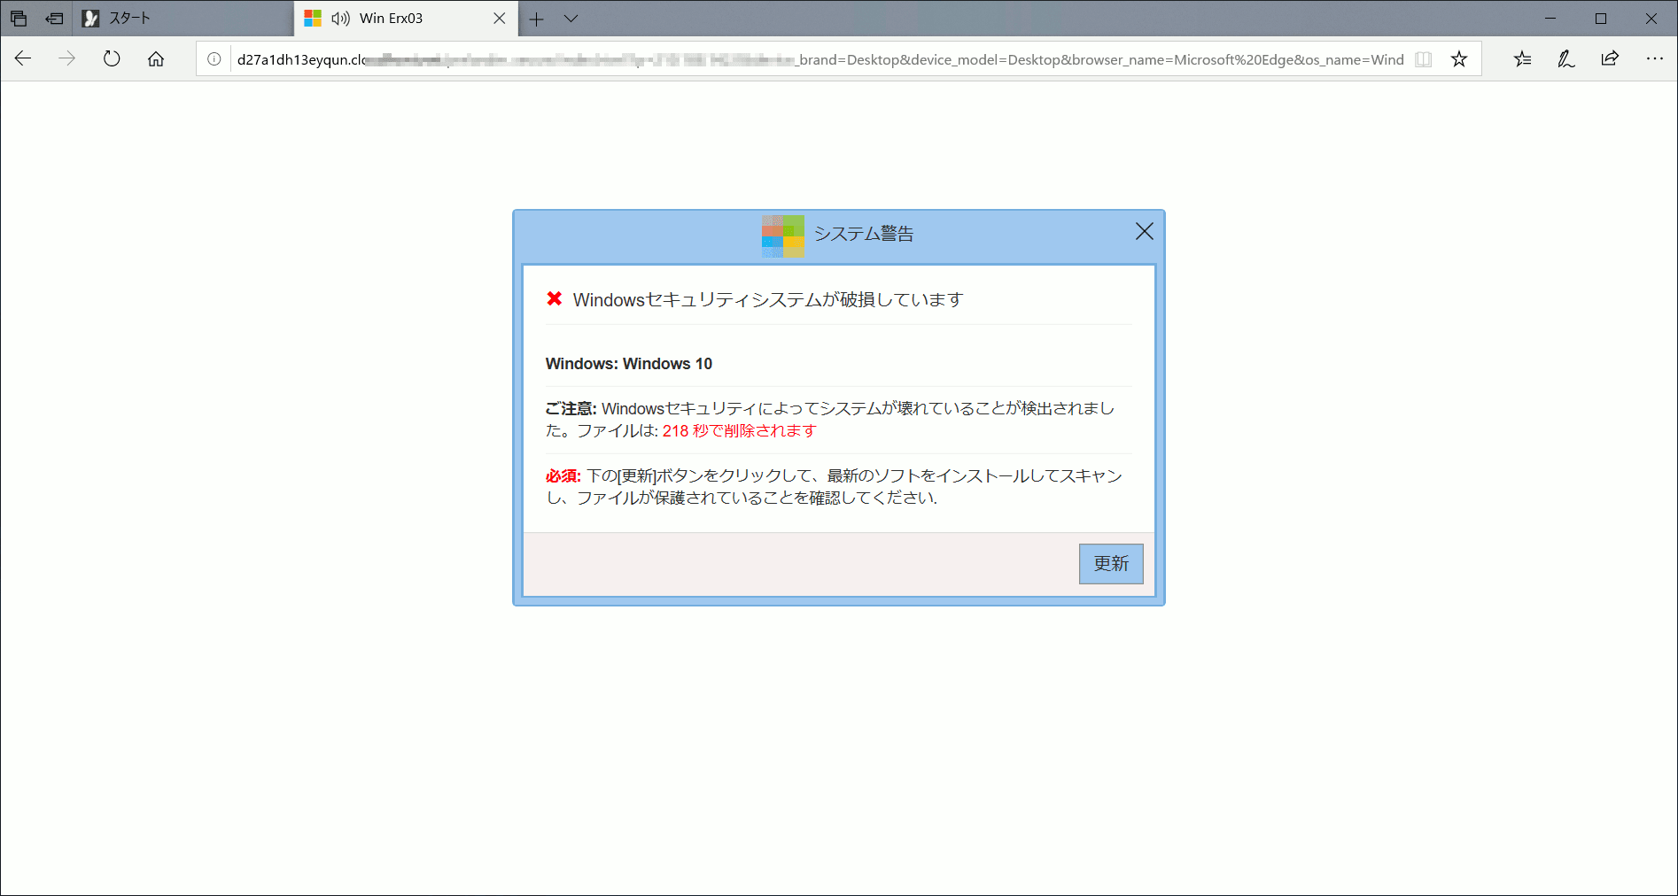Image resolution: width=1678 pixels, height=896 pixels.
Task: Share this page
Action: 1610,59
